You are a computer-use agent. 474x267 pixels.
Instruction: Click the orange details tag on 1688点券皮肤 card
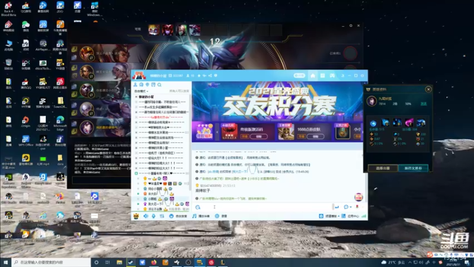[302, 136]
